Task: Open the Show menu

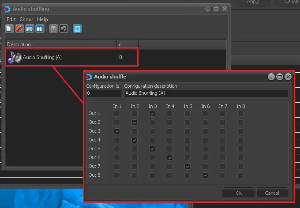Action: click(26, 19)
